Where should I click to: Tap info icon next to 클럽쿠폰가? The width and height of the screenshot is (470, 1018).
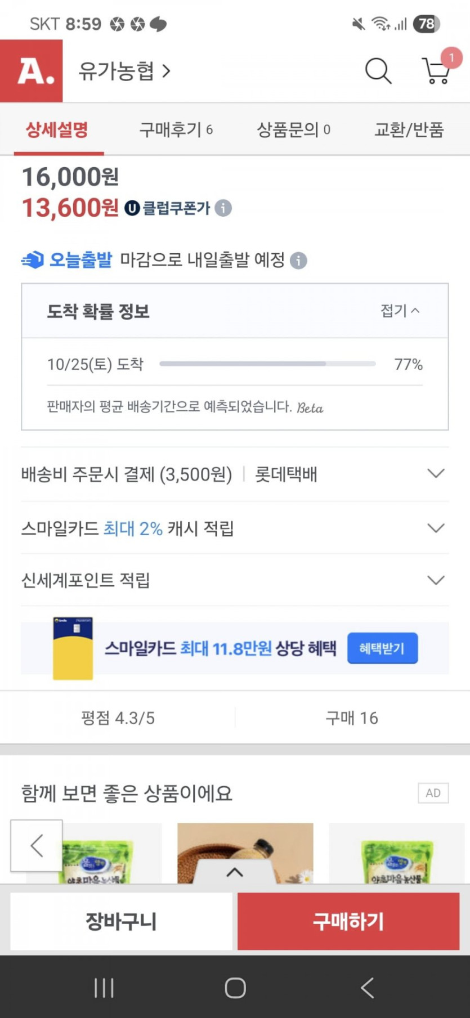click(223, 208)
